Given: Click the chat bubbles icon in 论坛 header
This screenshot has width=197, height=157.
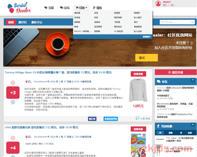Looking at the screenshot, I should coord(159,81).
